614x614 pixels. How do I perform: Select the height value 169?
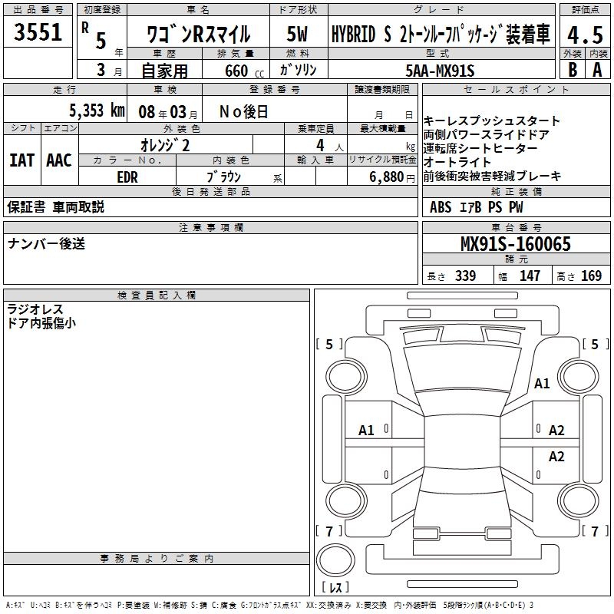pos(591,276)
